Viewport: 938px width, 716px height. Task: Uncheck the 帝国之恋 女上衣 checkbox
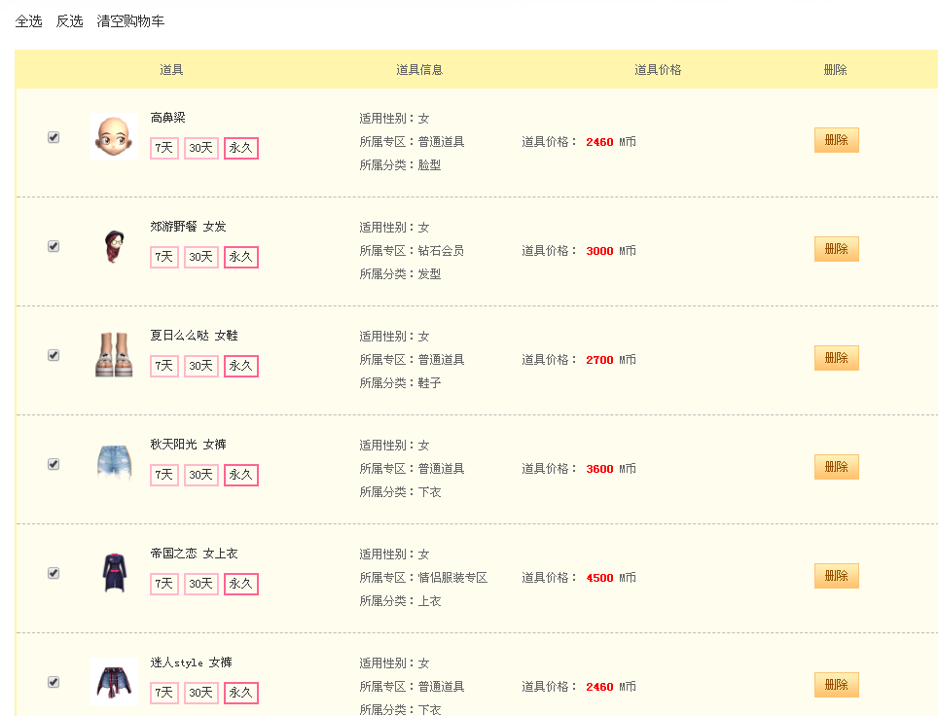tap(54, 573)
